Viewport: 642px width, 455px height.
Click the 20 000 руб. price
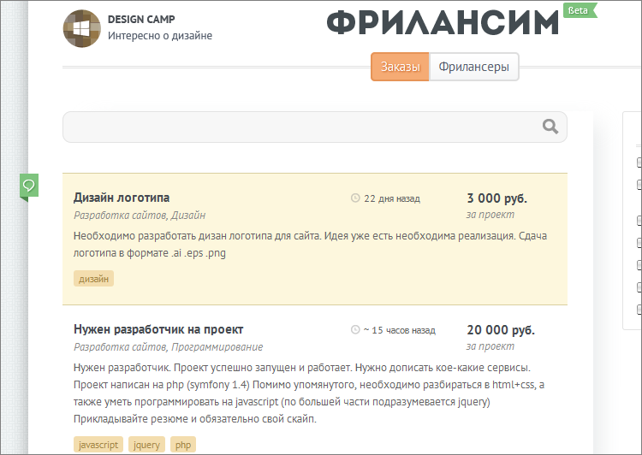coord(501,330)
